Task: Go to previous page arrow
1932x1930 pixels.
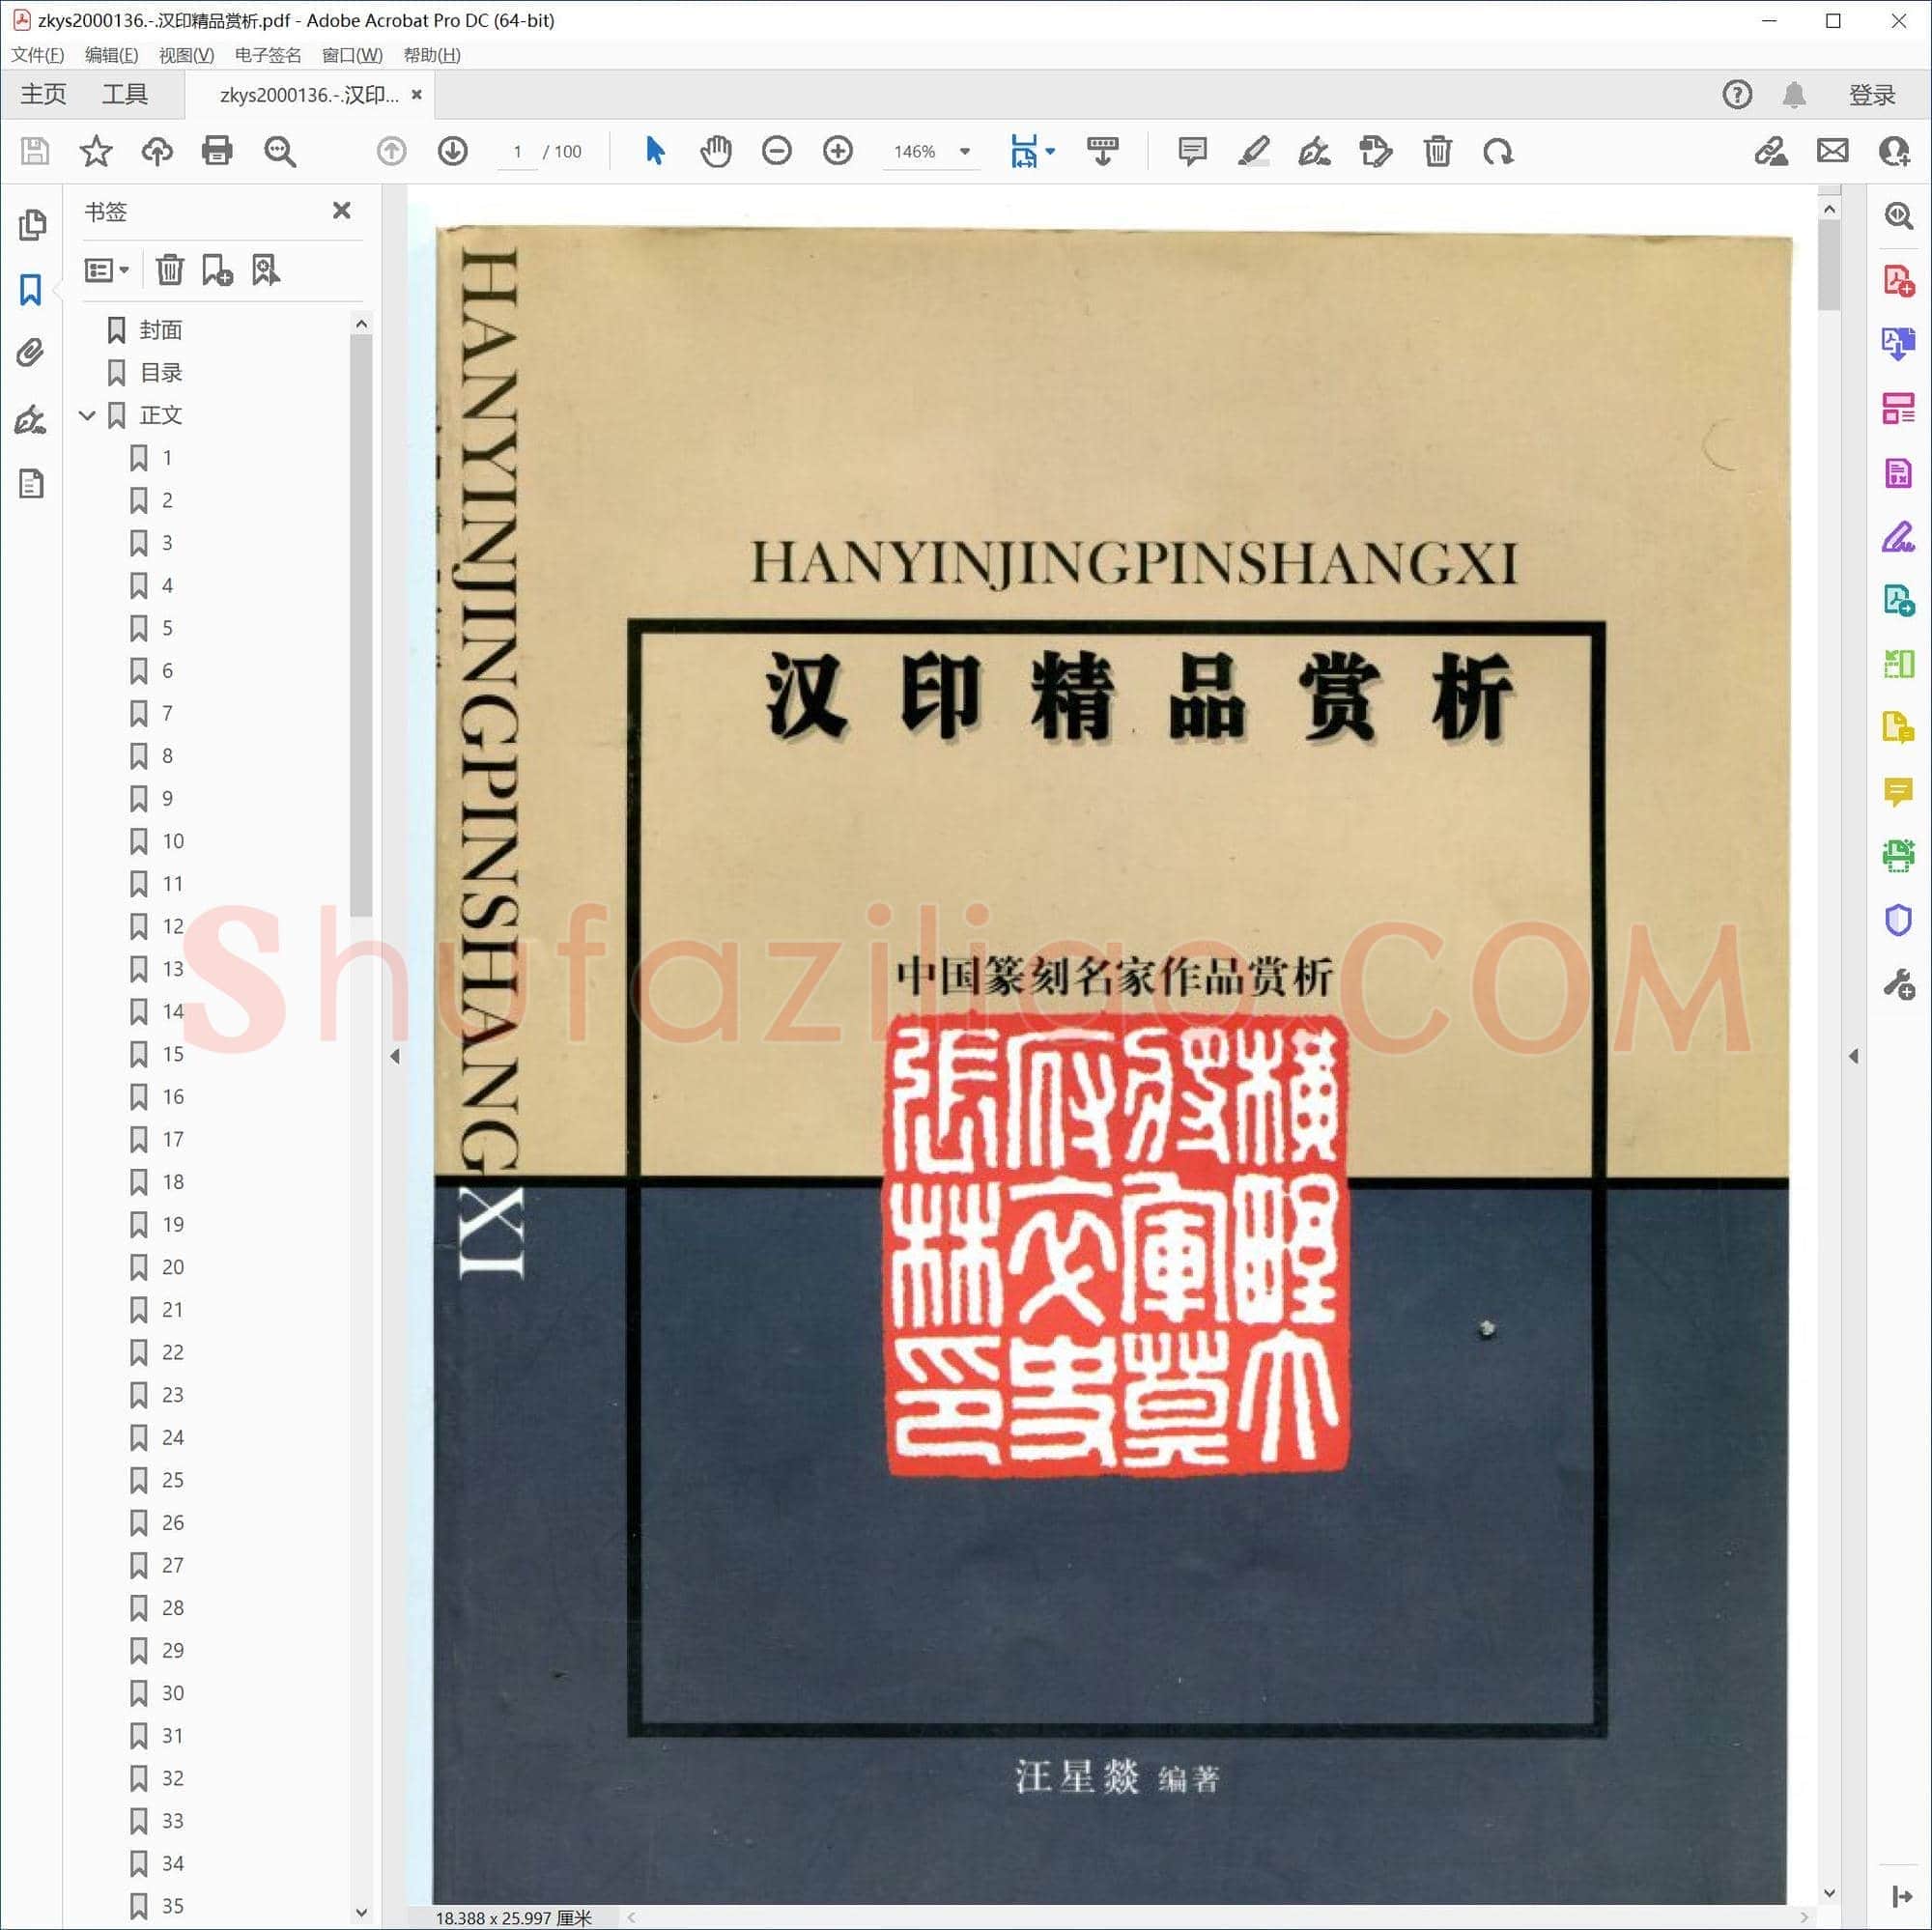Action: [x=392, y=151]
